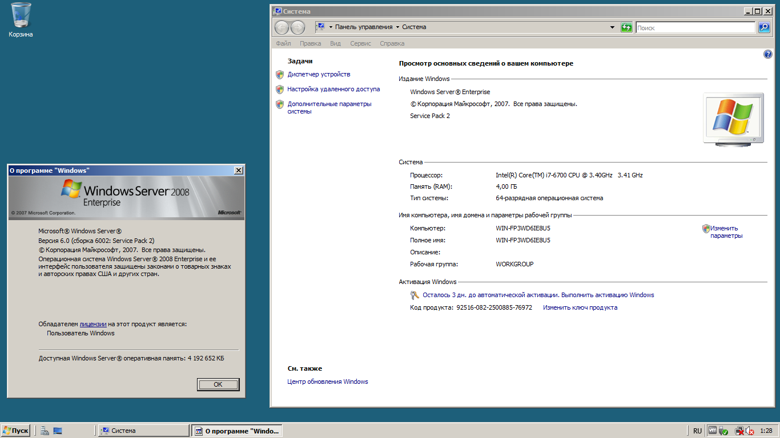Click the search magnifier button
Screen dimensions: 780x438
pyautogui.click(x=764, y=27)
